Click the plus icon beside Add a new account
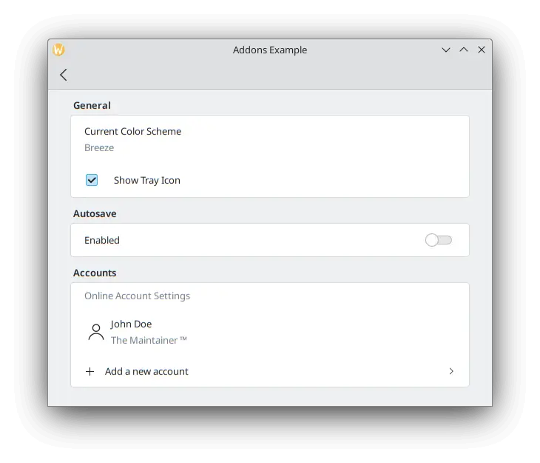This screenshot has width=540, height=463. [90, 371]
